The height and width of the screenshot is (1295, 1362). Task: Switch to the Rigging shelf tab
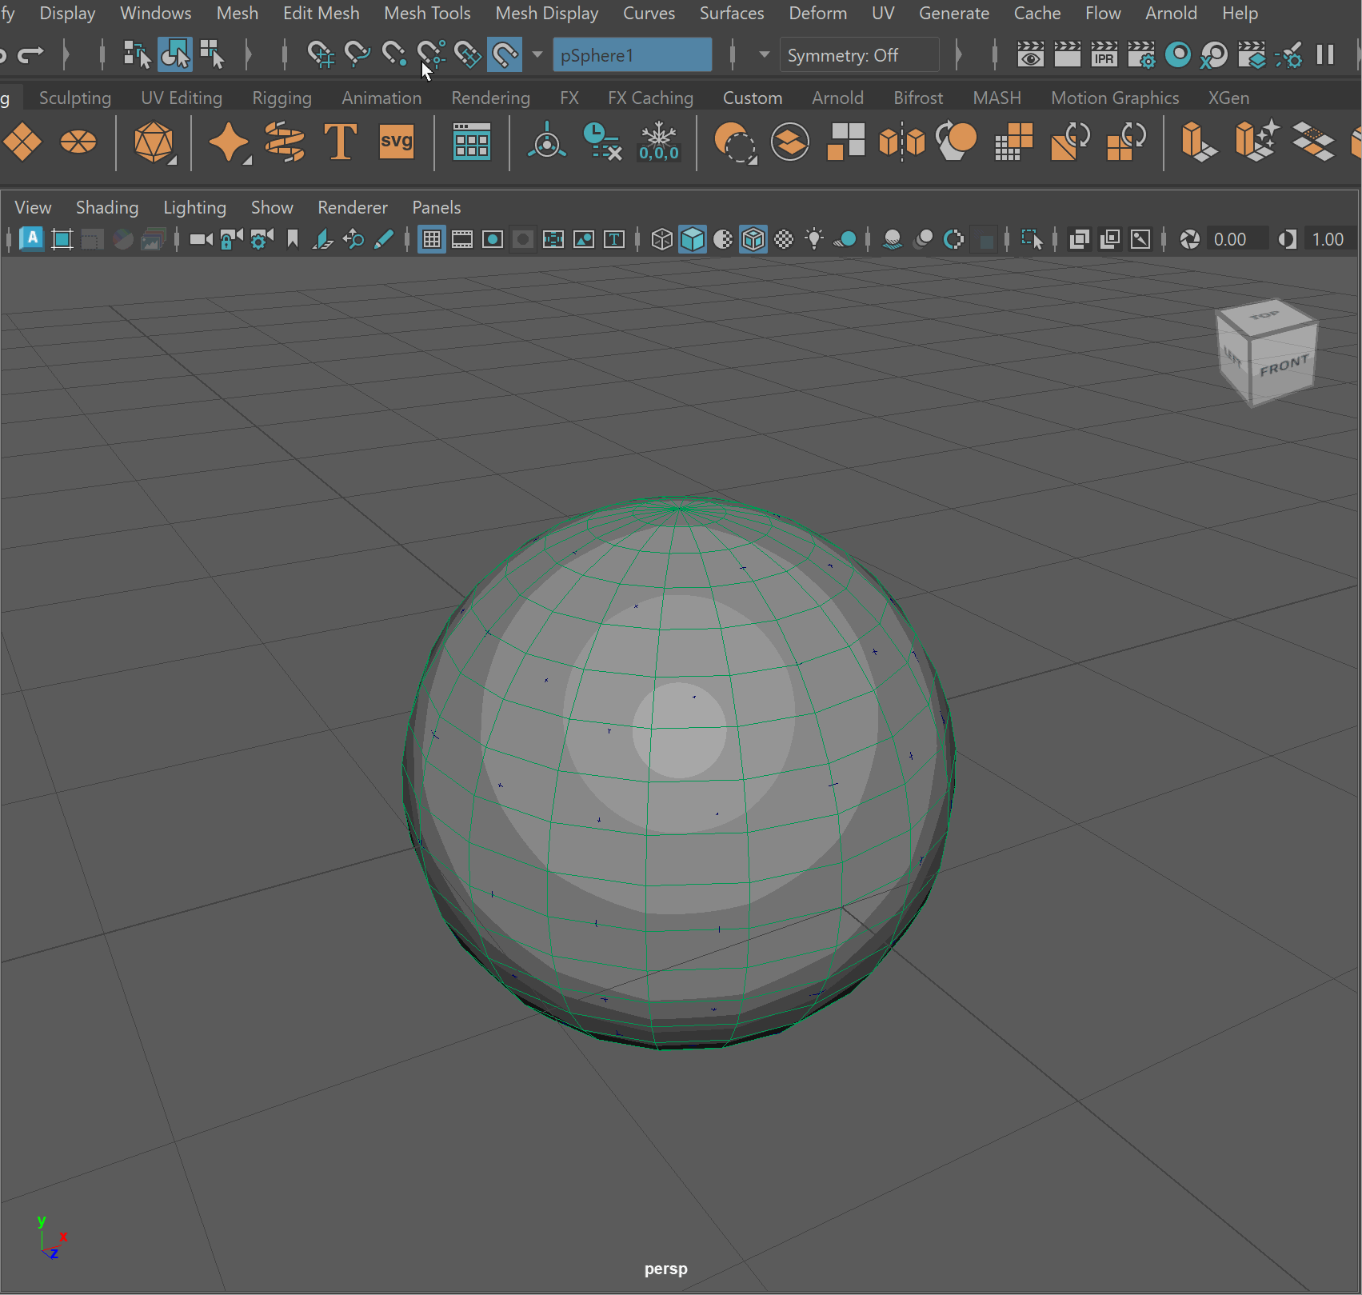(282, 98)
